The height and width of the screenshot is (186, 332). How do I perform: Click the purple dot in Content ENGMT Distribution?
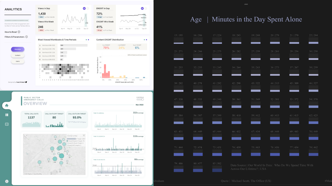tap(146, 40)
